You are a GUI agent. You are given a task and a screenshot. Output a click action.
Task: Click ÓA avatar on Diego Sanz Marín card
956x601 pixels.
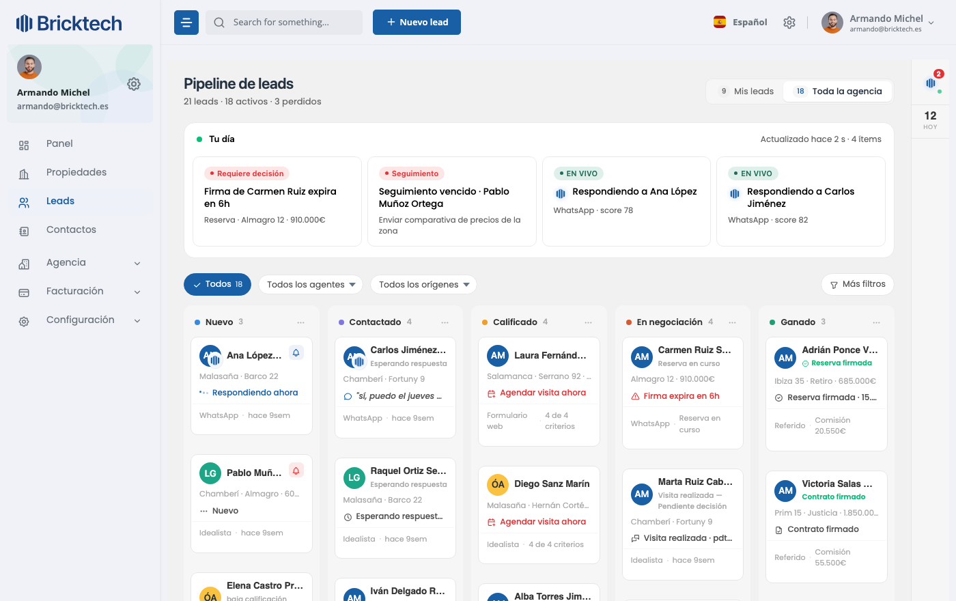point(498,484)
